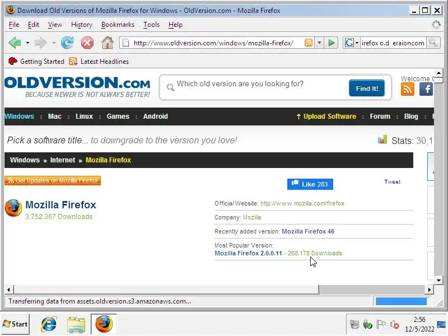Stop loading with the red X icon

pyautogui.click(x=87, y=43)
